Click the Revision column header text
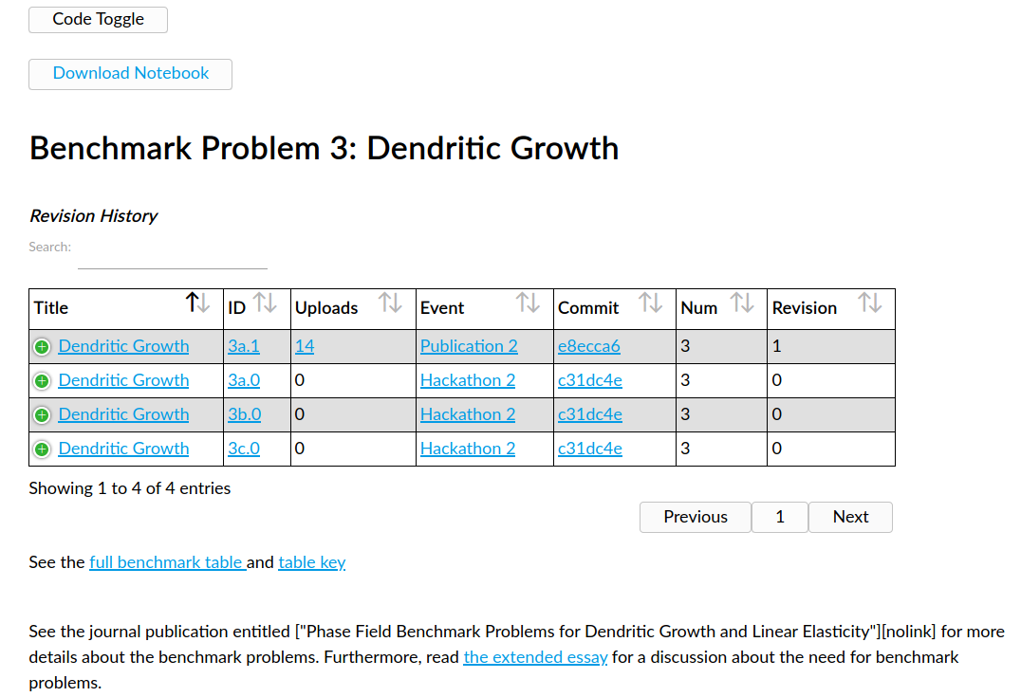 (804, 308)
